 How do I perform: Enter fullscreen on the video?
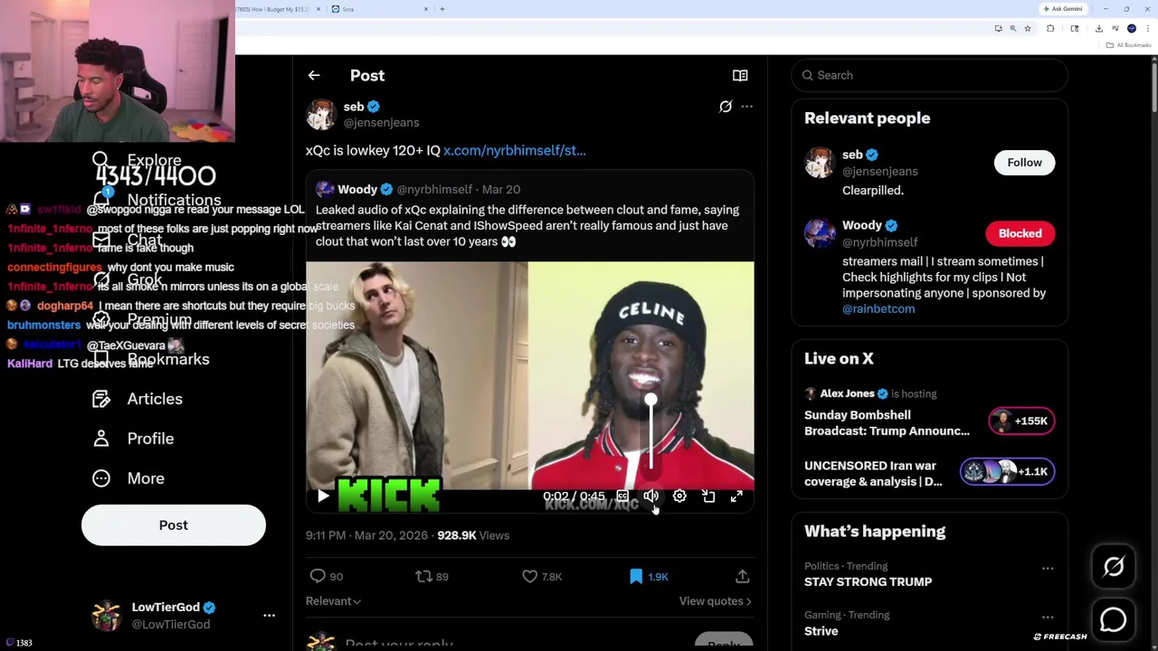pyautogui.click(x=736, y=496)
